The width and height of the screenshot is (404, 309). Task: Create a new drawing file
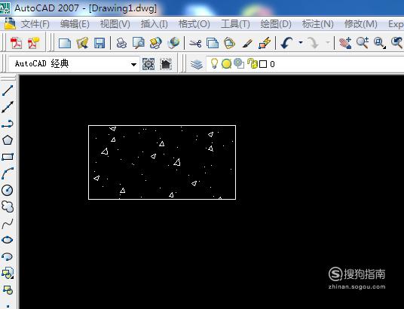coord(64,43)
